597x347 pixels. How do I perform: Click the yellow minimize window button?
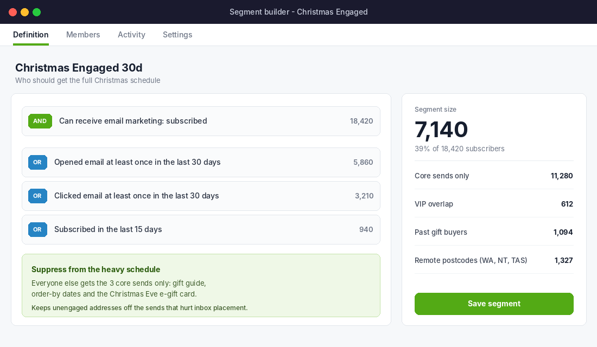click(25, 12)
